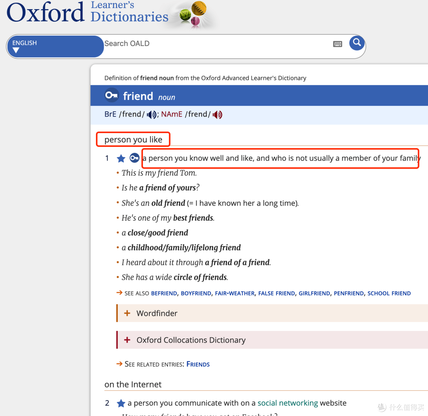The image size is (428, 416).
Task: Click the 'person you like' sense heading
Action: [x=133, y=139]
